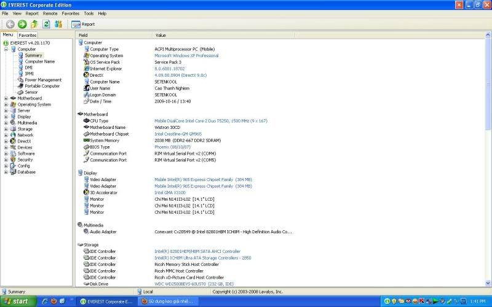Switch to the Favorites tab

(27, 36)
